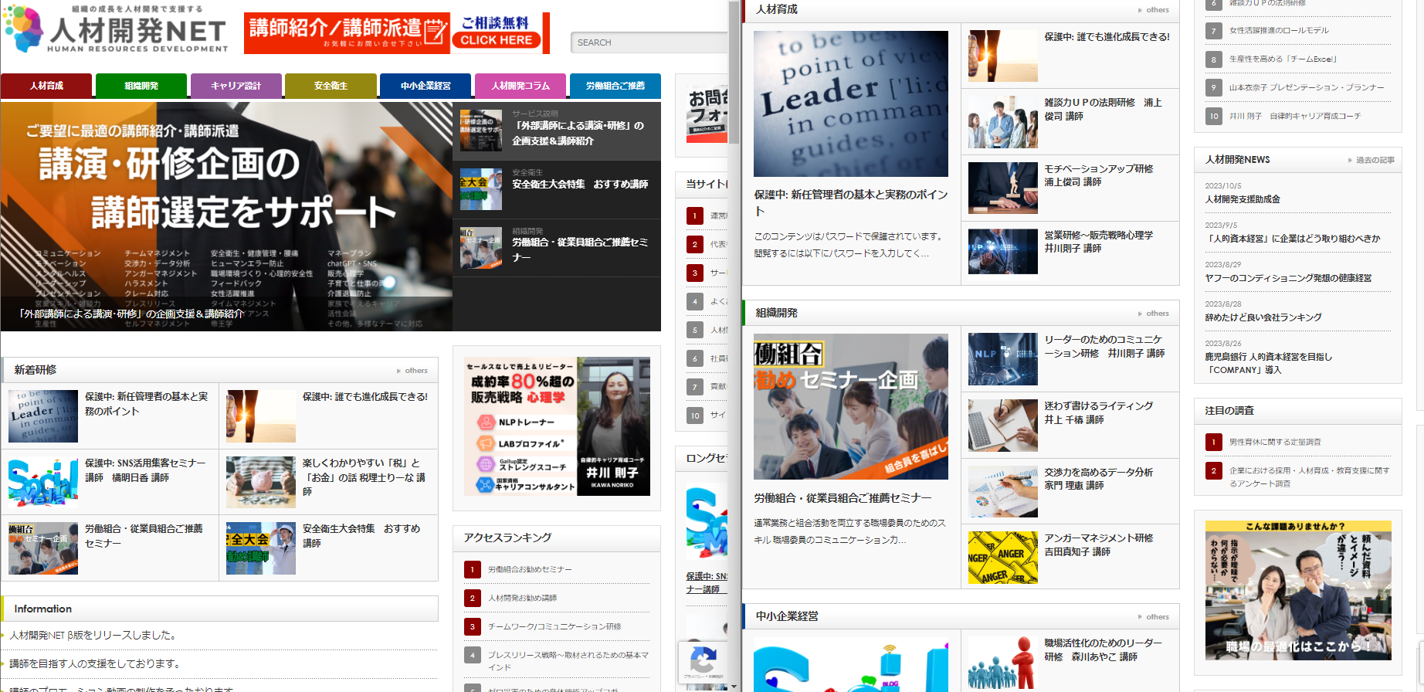Click Information item 講師を目指す人の支援をしております
This screenshot has height=692, width=1424.
click(x=94, y=663)
